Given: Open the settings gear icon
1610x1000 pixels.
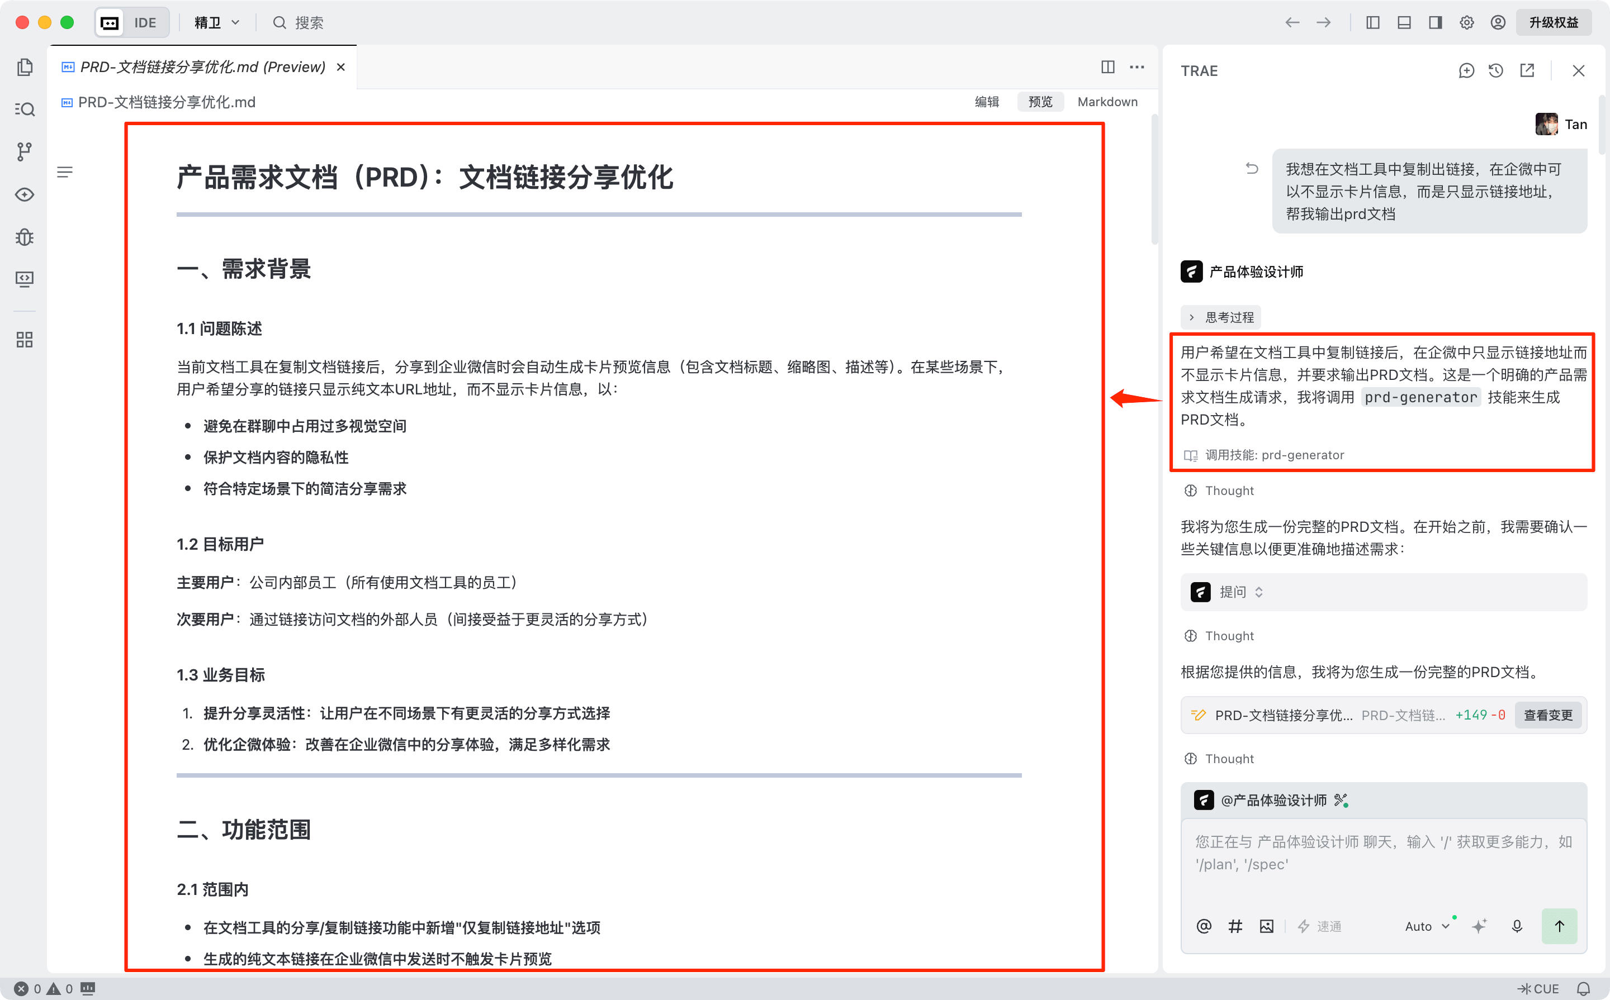Looking at the screenshot, I should point(1466,22).
